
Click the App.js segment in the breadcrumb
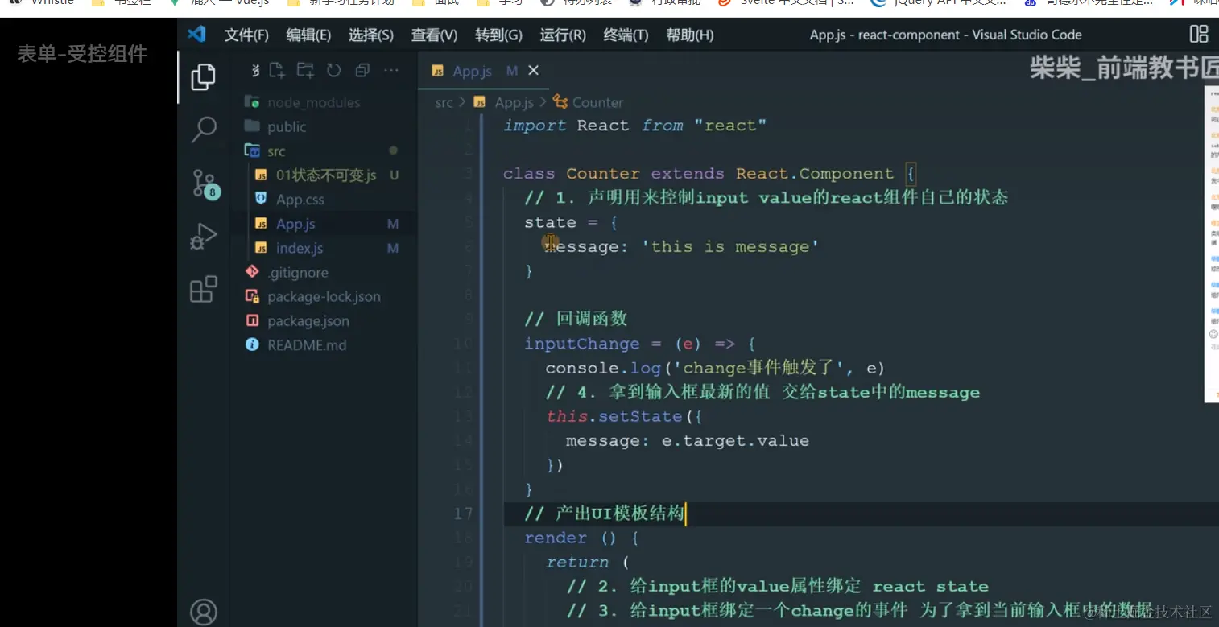(x=514, y=102)
